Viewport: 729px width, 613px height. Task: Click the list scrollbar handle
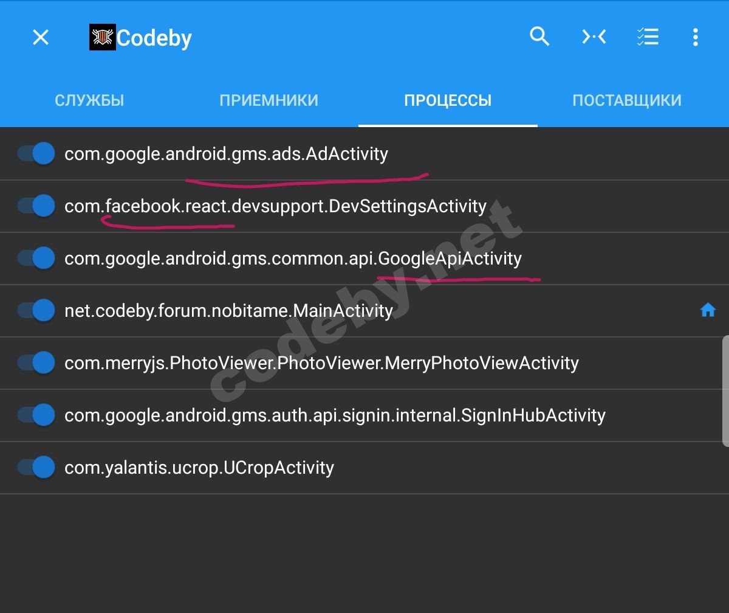click(x=725, y=390)
